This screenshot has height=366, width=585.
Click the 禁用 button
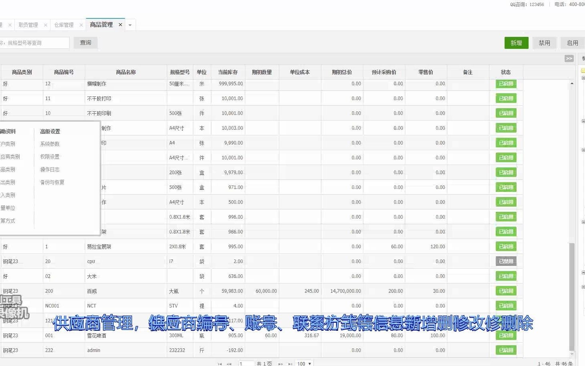[544, 43]
